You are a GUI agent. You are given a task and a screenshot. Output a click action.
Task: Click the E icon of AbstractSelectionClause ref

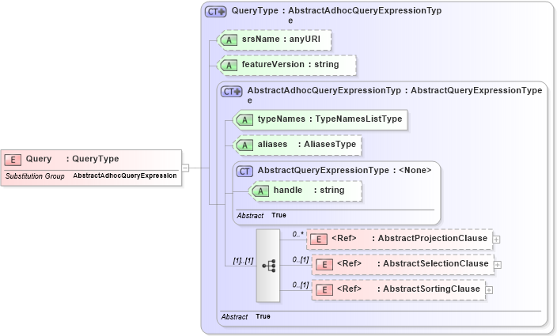(x=324, y=265)
